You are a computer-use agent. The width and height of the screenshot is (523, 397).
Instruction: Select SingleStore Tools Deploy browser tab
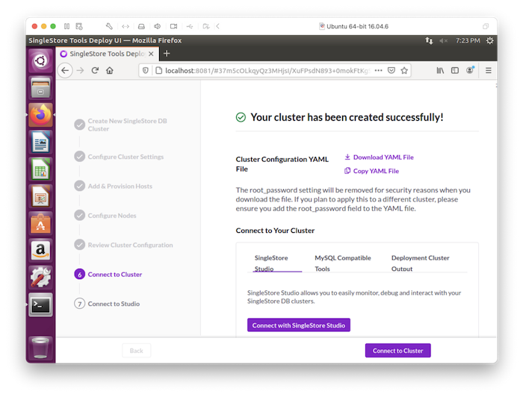[x=107, y=54]
